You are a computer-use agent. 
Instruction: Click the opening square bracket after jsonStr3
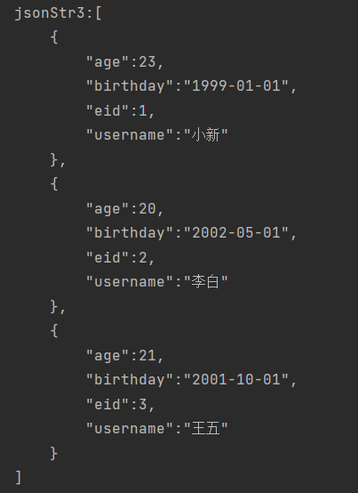(99, 13)
